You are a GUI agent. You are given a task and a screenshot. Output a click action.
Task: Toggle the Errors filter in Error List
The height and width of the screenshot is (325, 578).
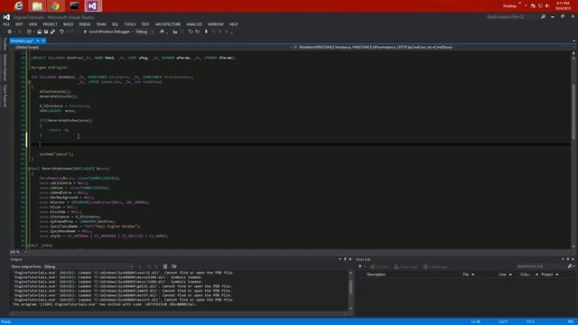[379, 266]
